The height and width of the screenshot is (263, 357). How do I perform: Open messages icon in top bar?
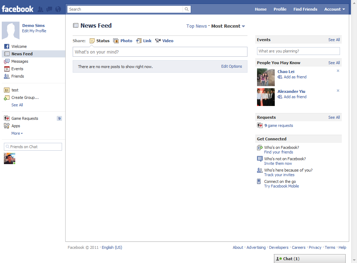pos(49,9)
